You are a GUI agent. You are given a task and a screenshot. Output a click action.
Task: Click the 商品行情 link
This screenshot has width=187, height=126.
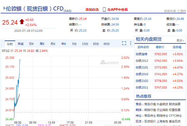click(150, 104)
